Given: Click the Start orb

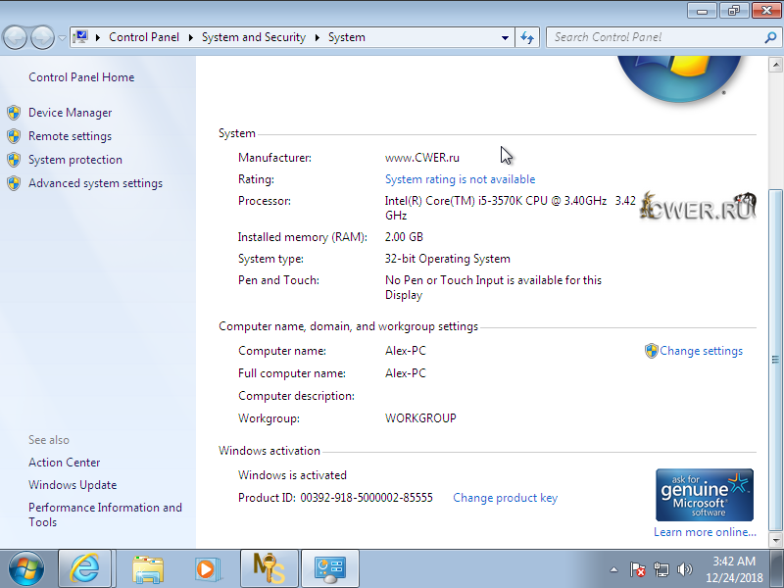Looking at the screenshot, I should pyautogui.click(x=25, y=568).
